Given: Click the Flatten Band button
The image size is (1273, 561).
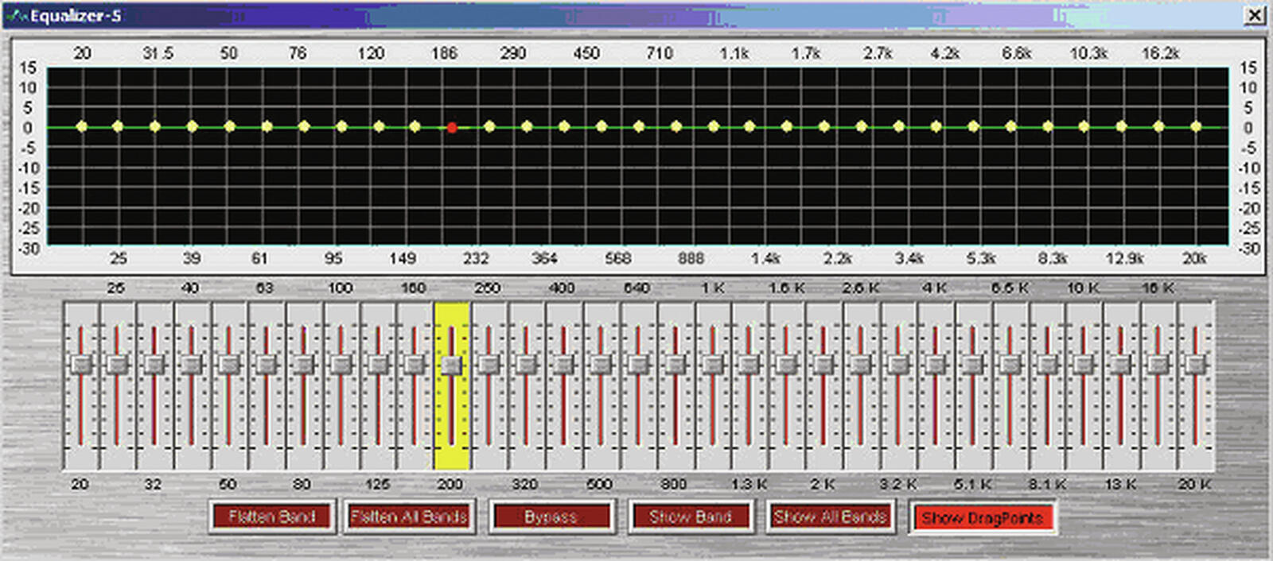Looking at the screenshot, I should (272, 517).
